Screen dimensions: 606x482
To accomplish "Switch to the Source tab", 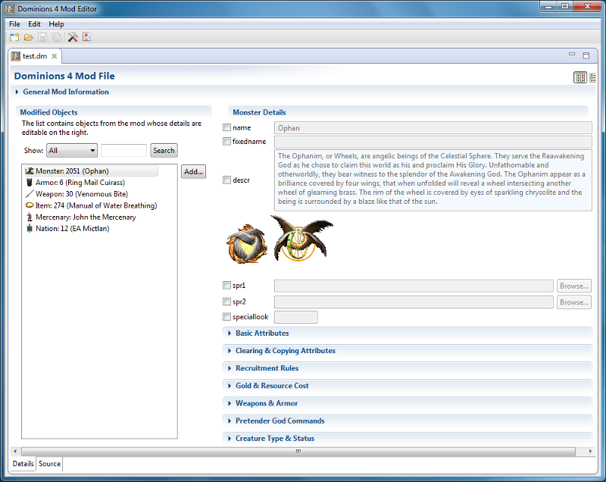I will coord(49,464).
